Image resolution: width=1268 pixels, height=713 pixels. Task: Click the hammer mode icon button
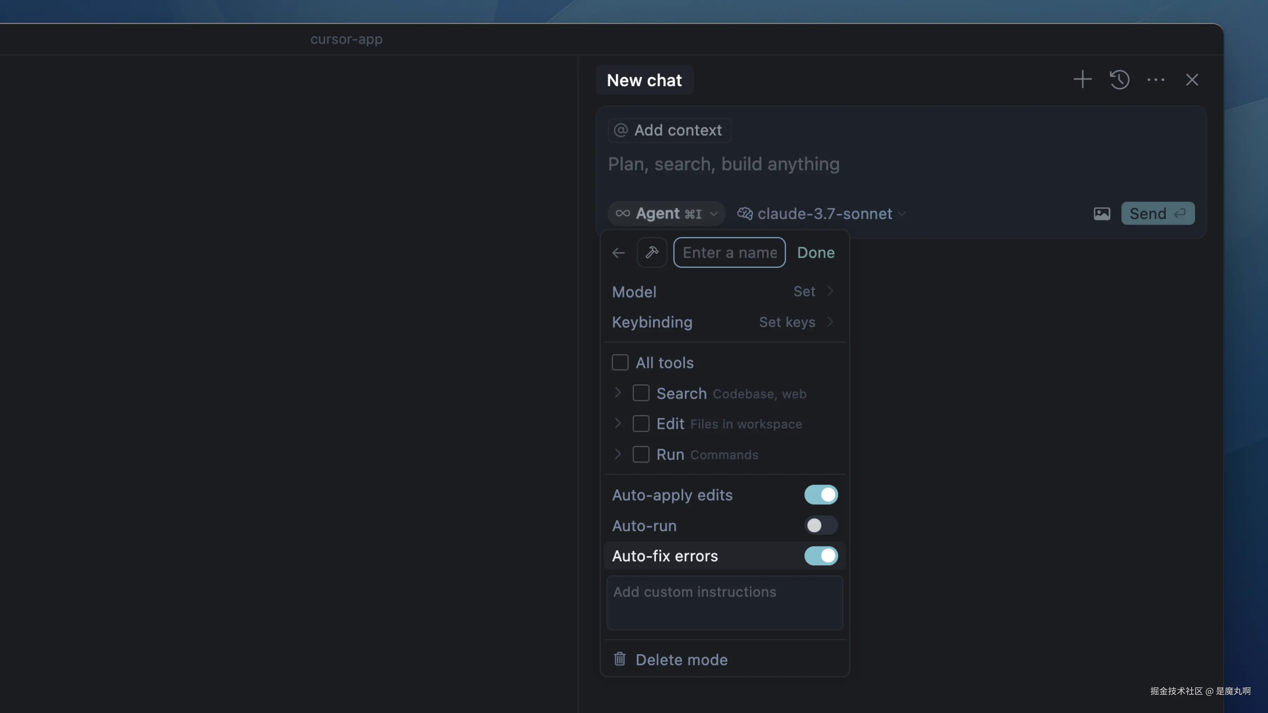tap(652, 252)
